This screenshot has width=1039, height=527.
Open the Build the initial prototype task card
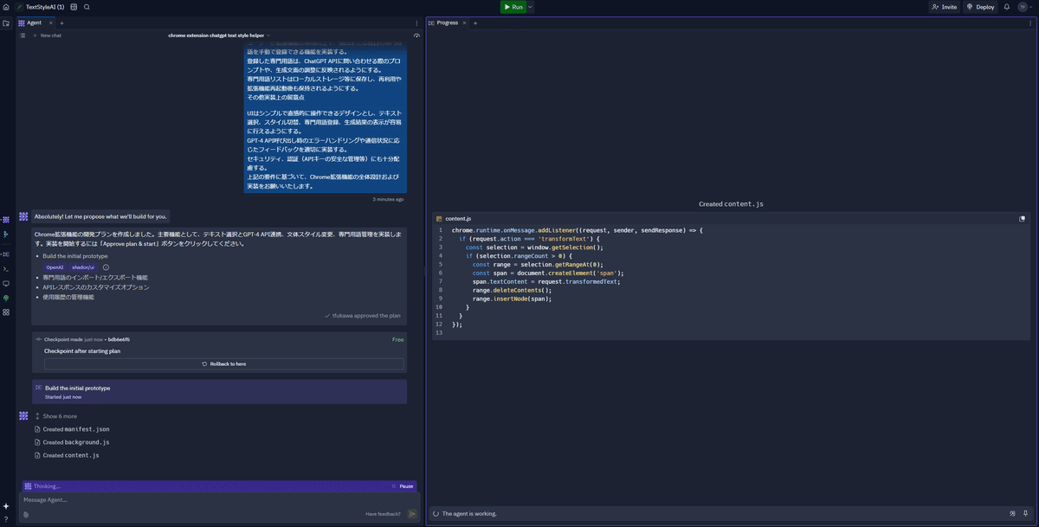point(219,392)
